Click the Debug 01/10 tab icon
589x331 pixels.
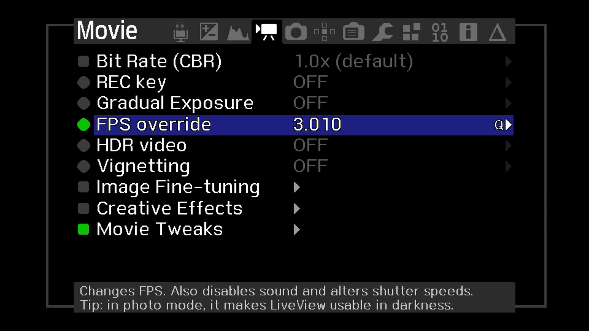(439, 32)
